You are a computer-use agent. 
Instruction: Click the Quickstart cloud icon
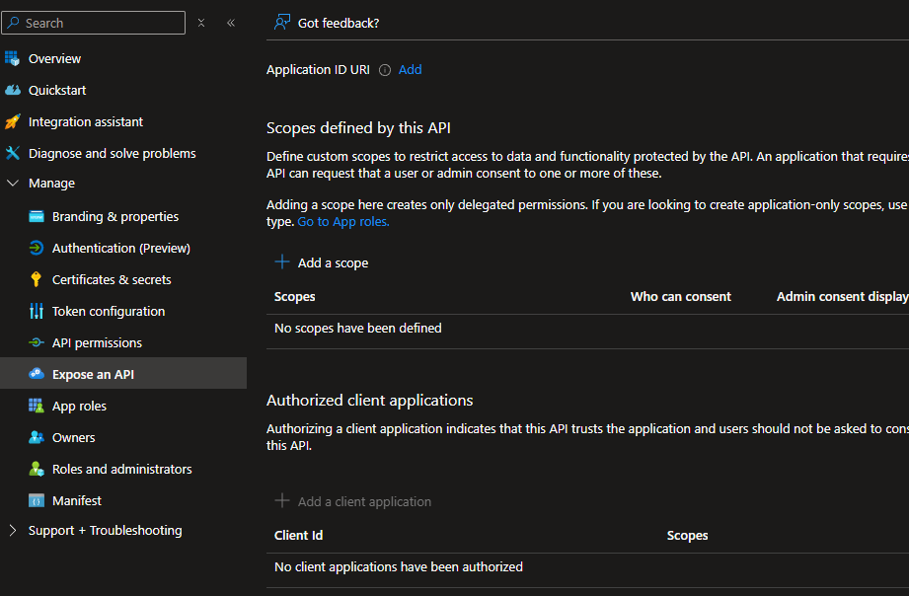(x=12, y=90)
